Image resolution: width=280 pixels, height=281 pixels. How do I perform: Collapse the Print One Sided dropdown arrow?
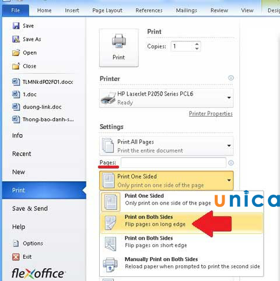pyautogui.click(x=229, y=180)
